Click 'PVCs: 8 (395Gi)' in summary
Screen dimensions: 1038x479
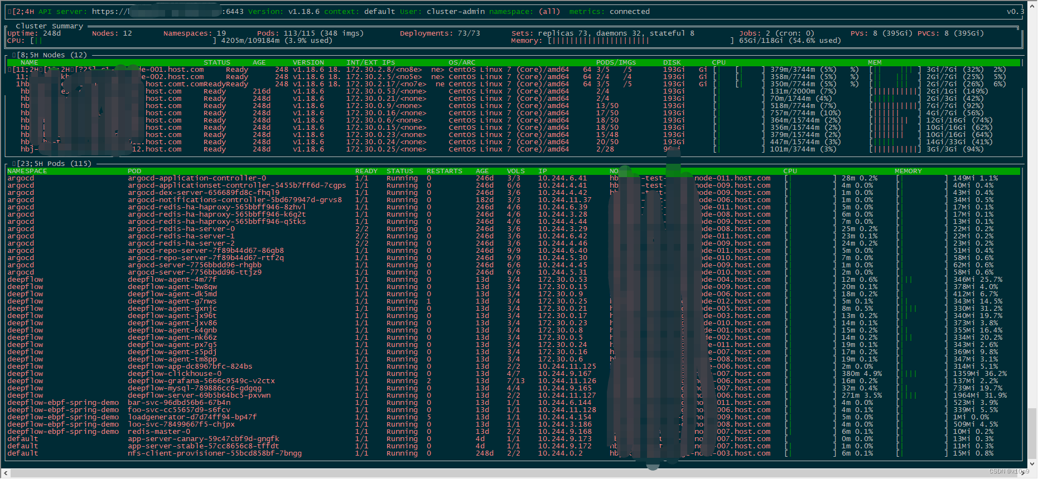[x=951, y=33]
